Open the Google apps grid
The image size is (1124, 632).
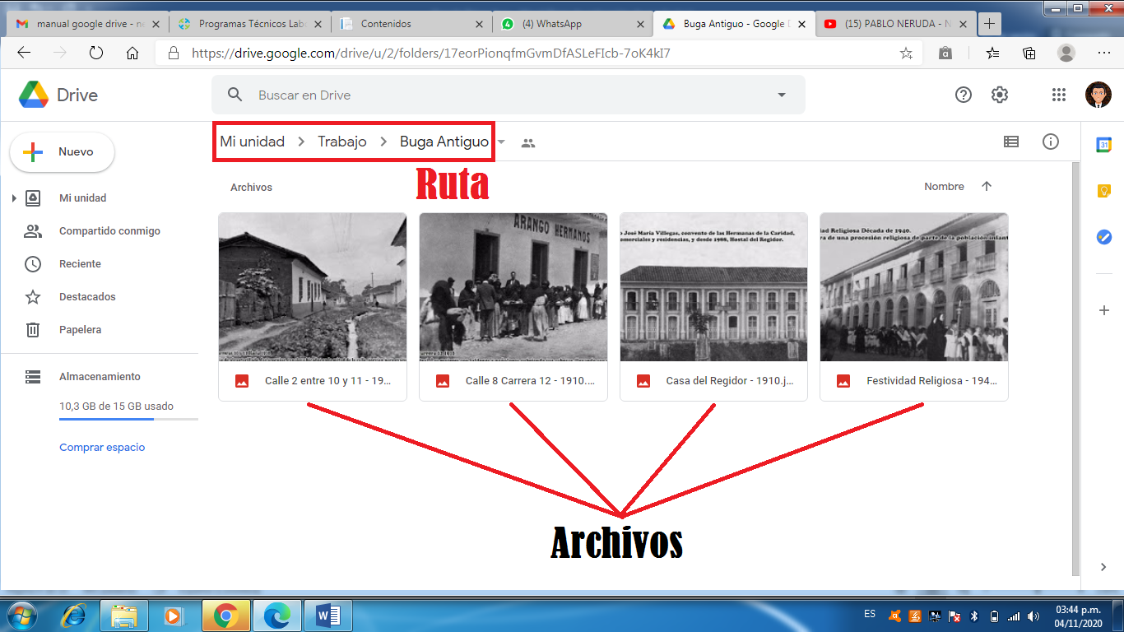1059,95
